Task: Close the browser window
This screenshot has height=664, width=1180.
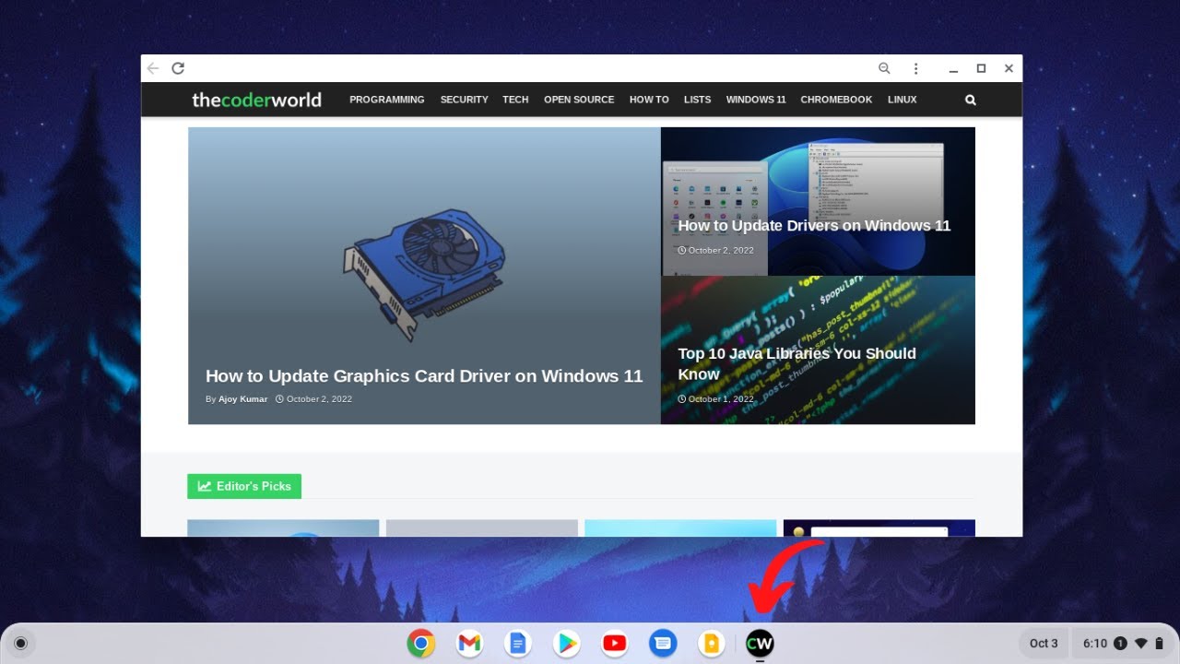Action: click(x=1009, y=68)
